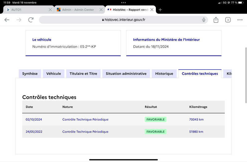Viewport: 247px width, 162px height.
Task: Click Numéro d'immatriculation ES-2**-KP text
Action: 64,47
